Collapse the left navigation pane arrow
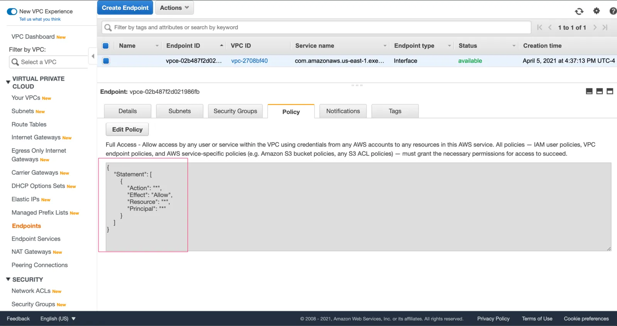617x326 pixels. pyautogui.click(x=93, y=56)
